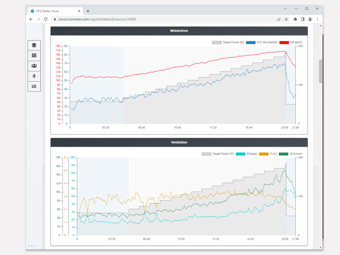Bookmark this page with the star icon
Screen dimensions: 340x255
286,19
